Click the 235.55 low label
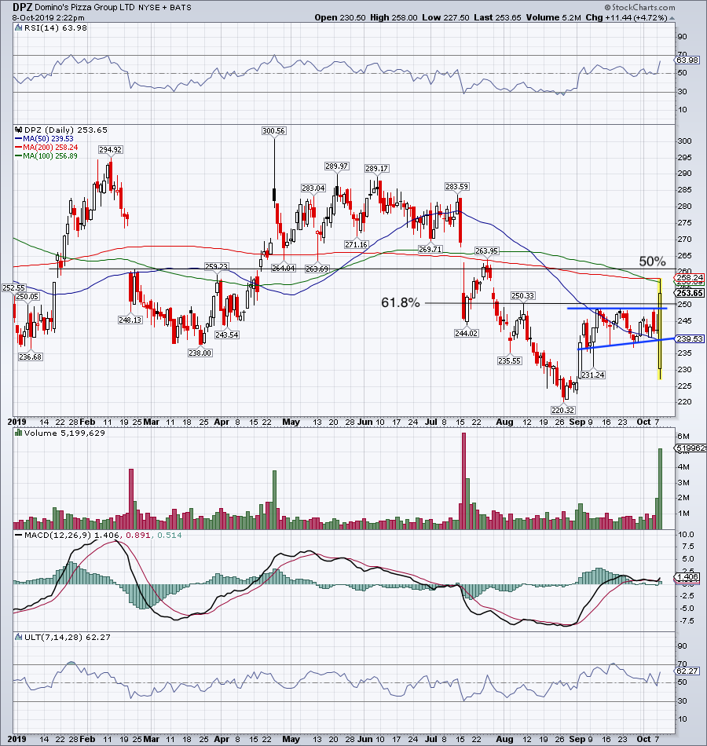This screenshot has height=746, width=707. pyautogui.click(x=509, y=361)
